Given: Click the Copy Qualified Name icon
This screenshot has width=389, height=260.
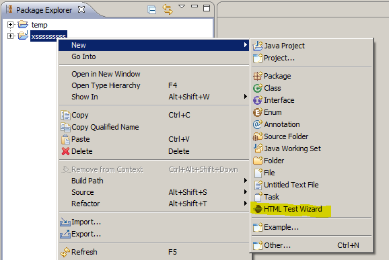Looking at the screenshot, I should point(65,127).
